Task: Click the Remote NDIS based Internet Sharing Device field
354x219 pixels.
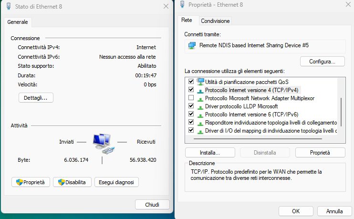Action: (x=265, y=46)
